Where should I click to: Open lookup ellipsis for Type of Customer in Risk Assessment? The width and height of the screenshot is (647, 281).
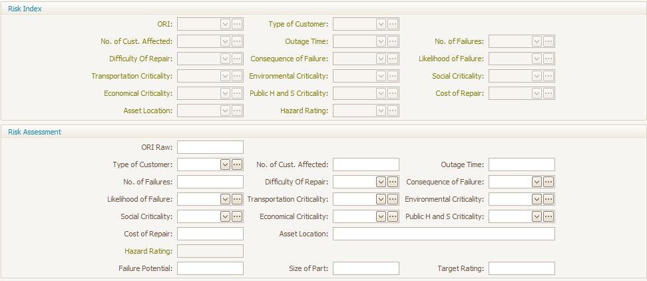(237, 164)
